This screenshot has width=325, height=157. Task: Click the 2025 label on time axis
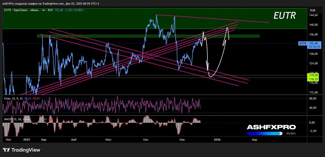27,139
